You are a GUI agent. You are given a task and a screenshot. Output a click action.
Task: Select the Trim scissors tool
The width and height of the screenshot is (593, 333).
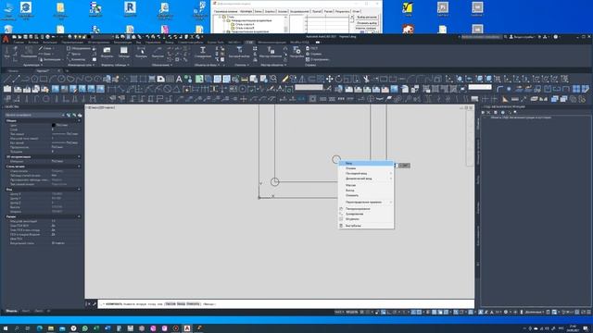pyautogui.click(x=366, y=79)
